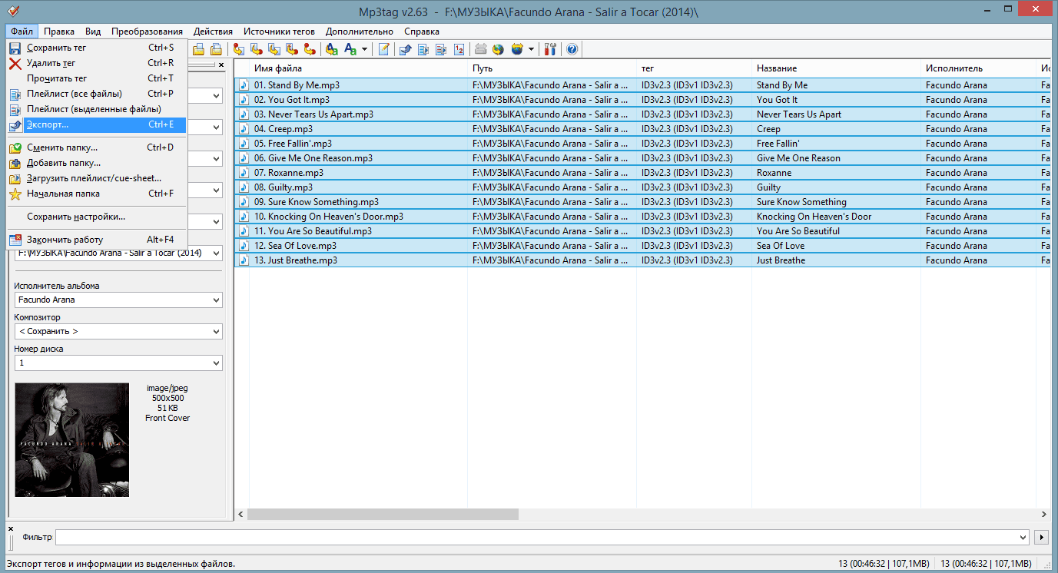Screen dimensions: 1058x573
Task: Expand the Номер диска dropdown
Action: [216, 363]
